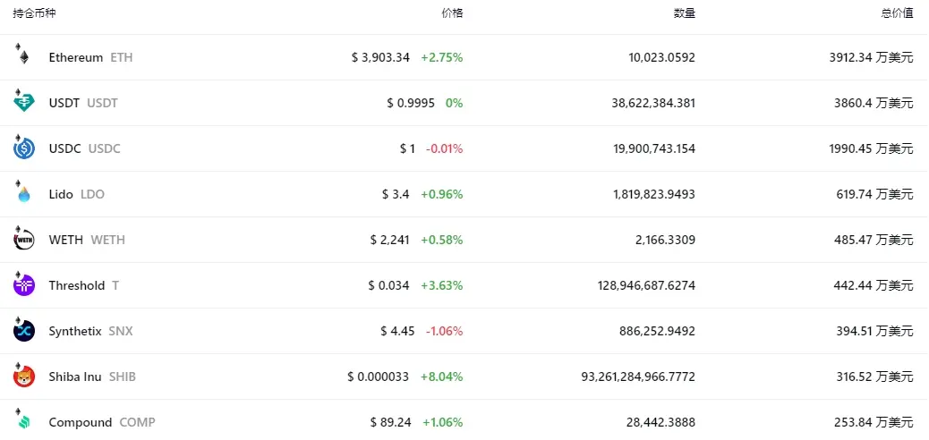Sort by 价格 column header

[452, 13]
